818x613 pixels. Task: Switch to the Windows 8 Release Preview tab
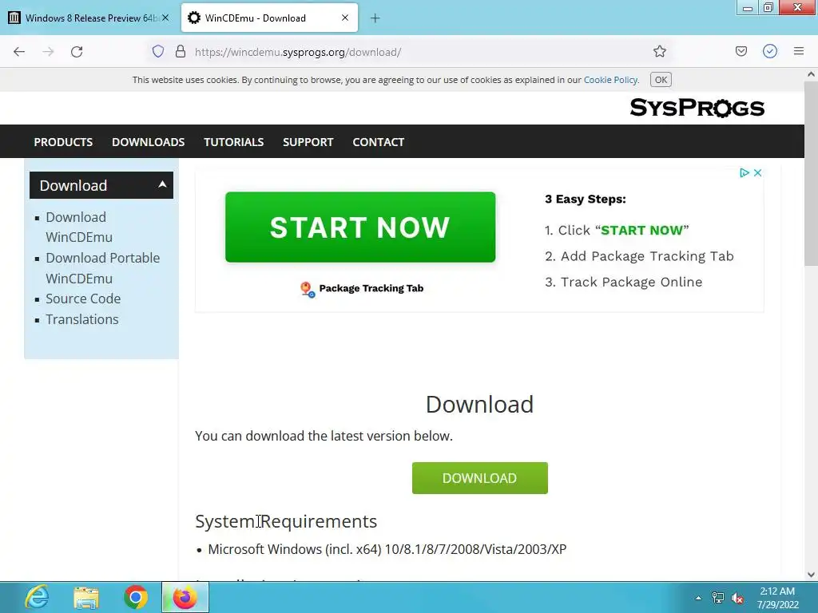pyautogui.click(x=89, y=18)
